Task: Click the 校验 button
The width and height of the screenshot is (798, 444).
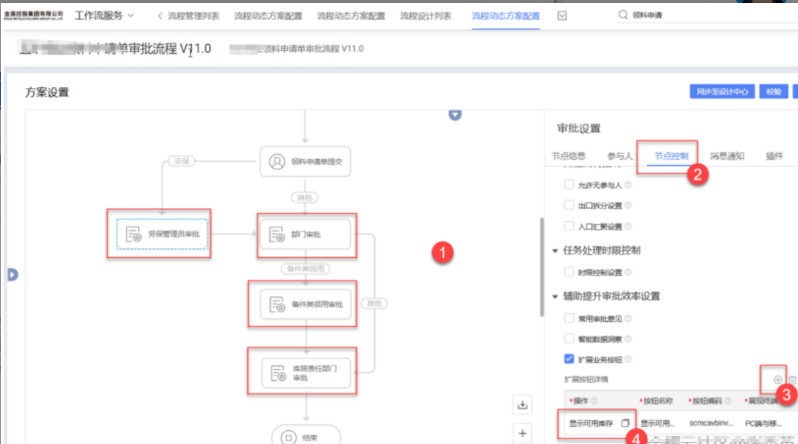Action: tap(773, 92)
